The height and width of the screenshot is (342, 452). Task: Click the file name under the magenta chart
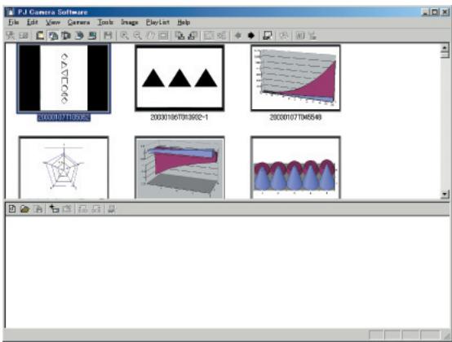tap(295, 117)
